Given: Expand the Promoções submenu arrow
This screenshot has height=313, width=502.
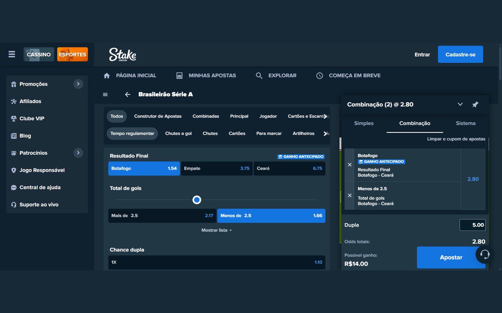Looking at the screenshot, I should coord(78,84).
